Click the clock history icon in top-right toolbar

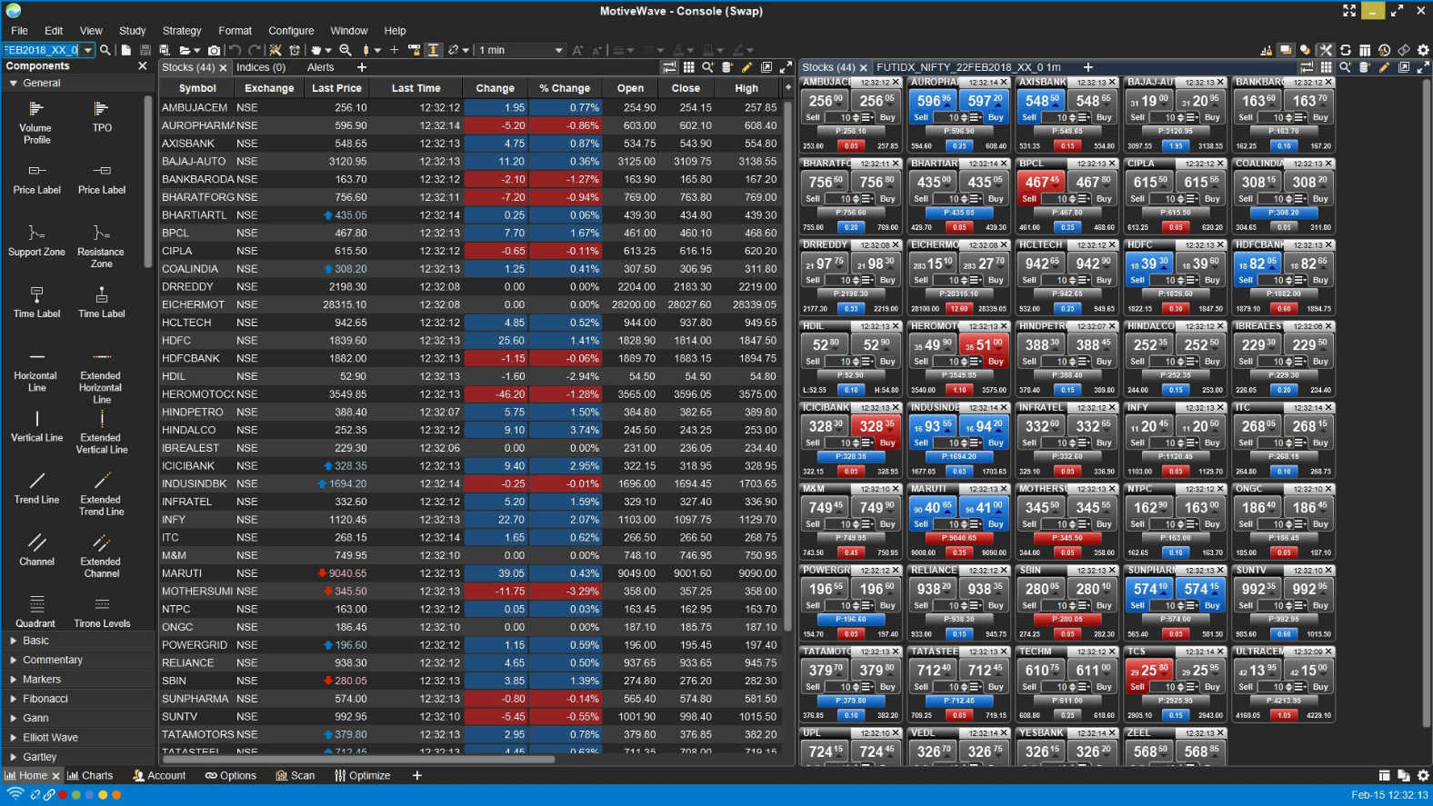(x=1384, y=50)
